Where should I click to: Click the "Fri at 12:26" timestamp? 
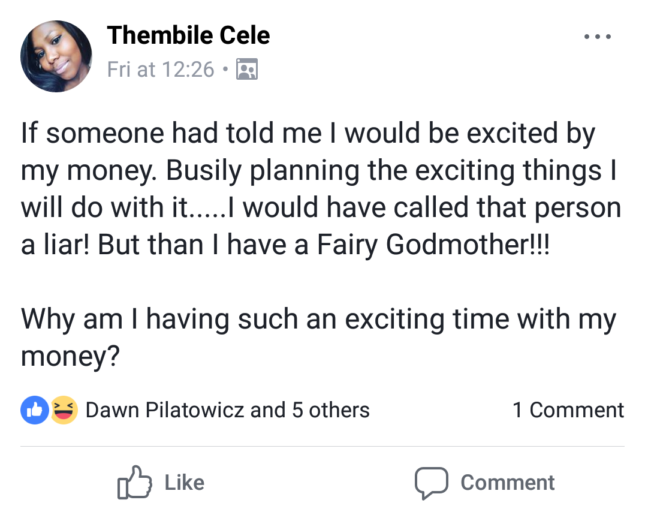tap(160, 70)
